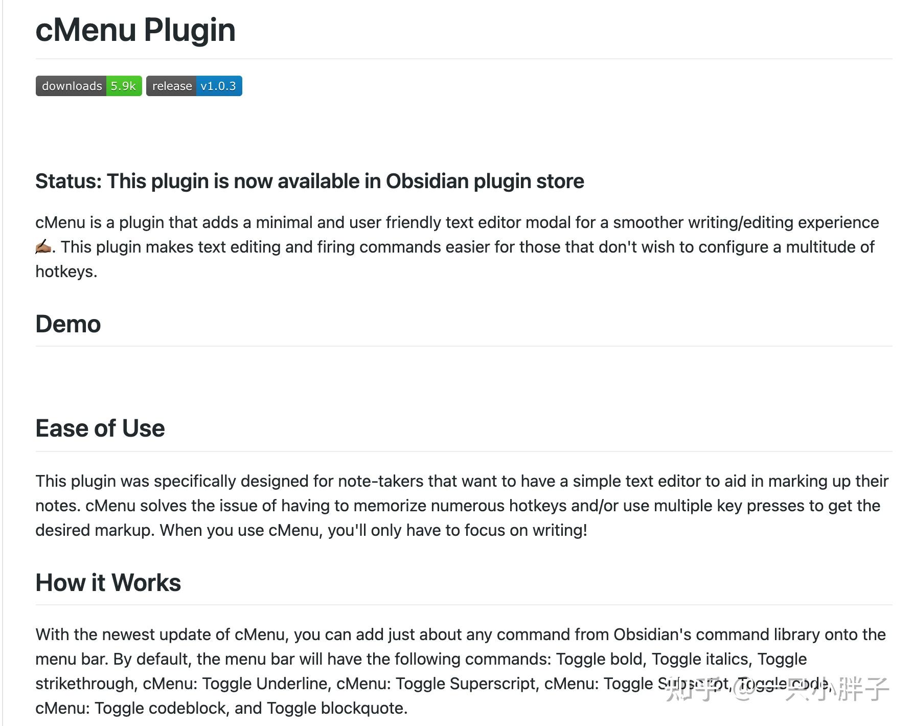Select the cMenu Plugin title heading
The image size is (913, 726).
coord(135,30)
